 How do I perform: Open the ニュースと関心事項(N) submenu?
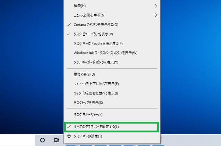coord(112,15)
